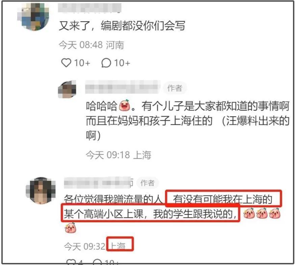This screenshot has width=295, height=265.
Task: Tap the 作者 badge on last comment
Action: [147, 183]
